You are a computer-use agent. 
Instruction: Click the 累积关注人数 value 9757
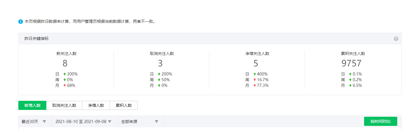tap(351, 63)
